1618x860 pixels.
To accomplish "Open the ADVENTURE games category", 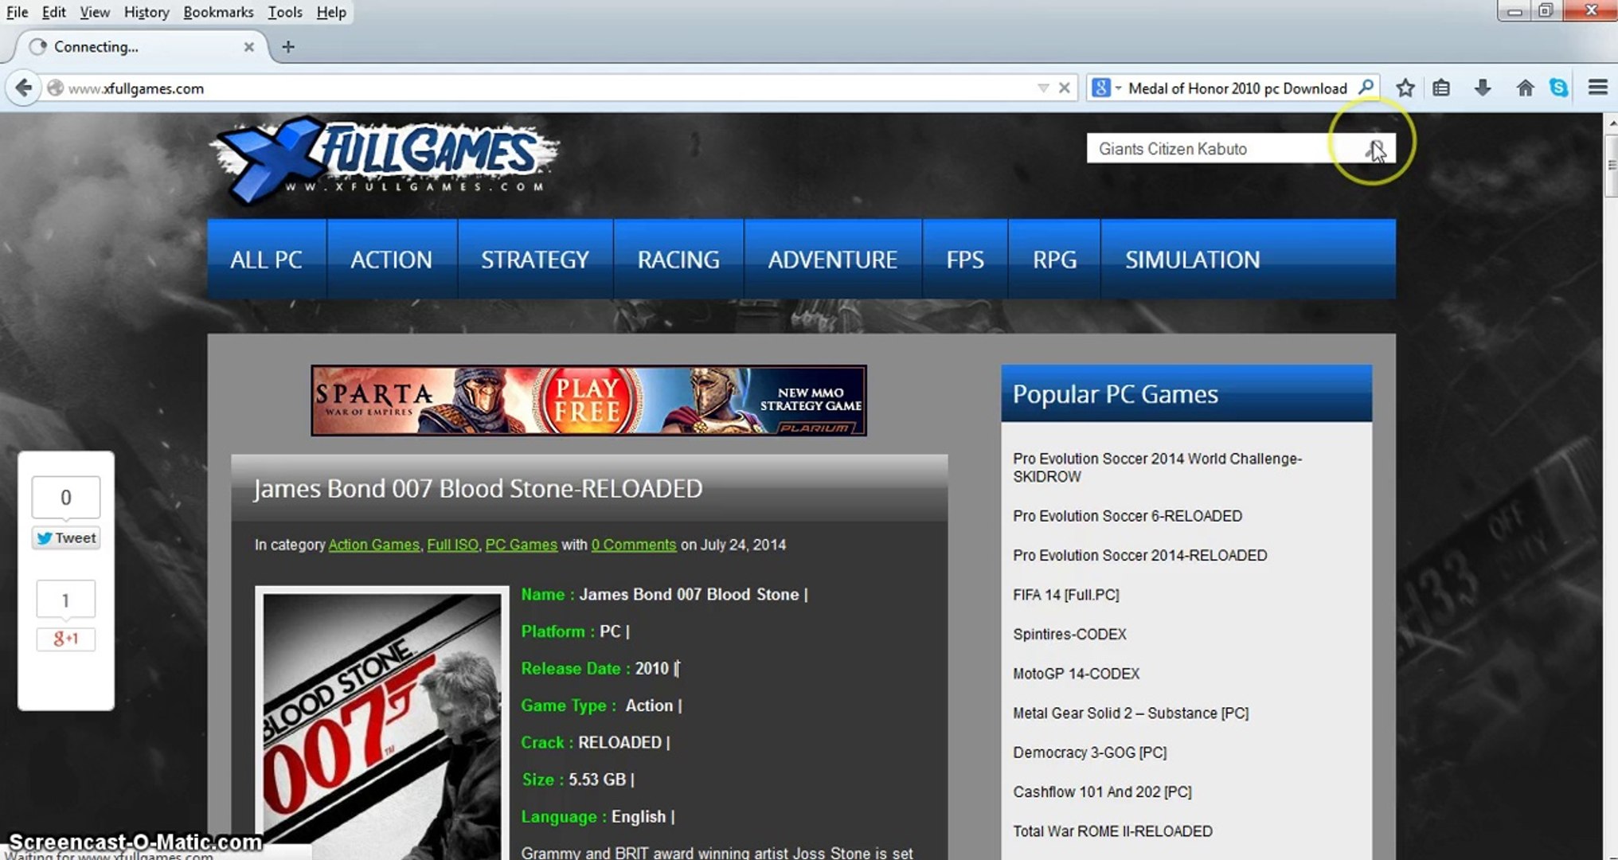I will pos(833,260).
